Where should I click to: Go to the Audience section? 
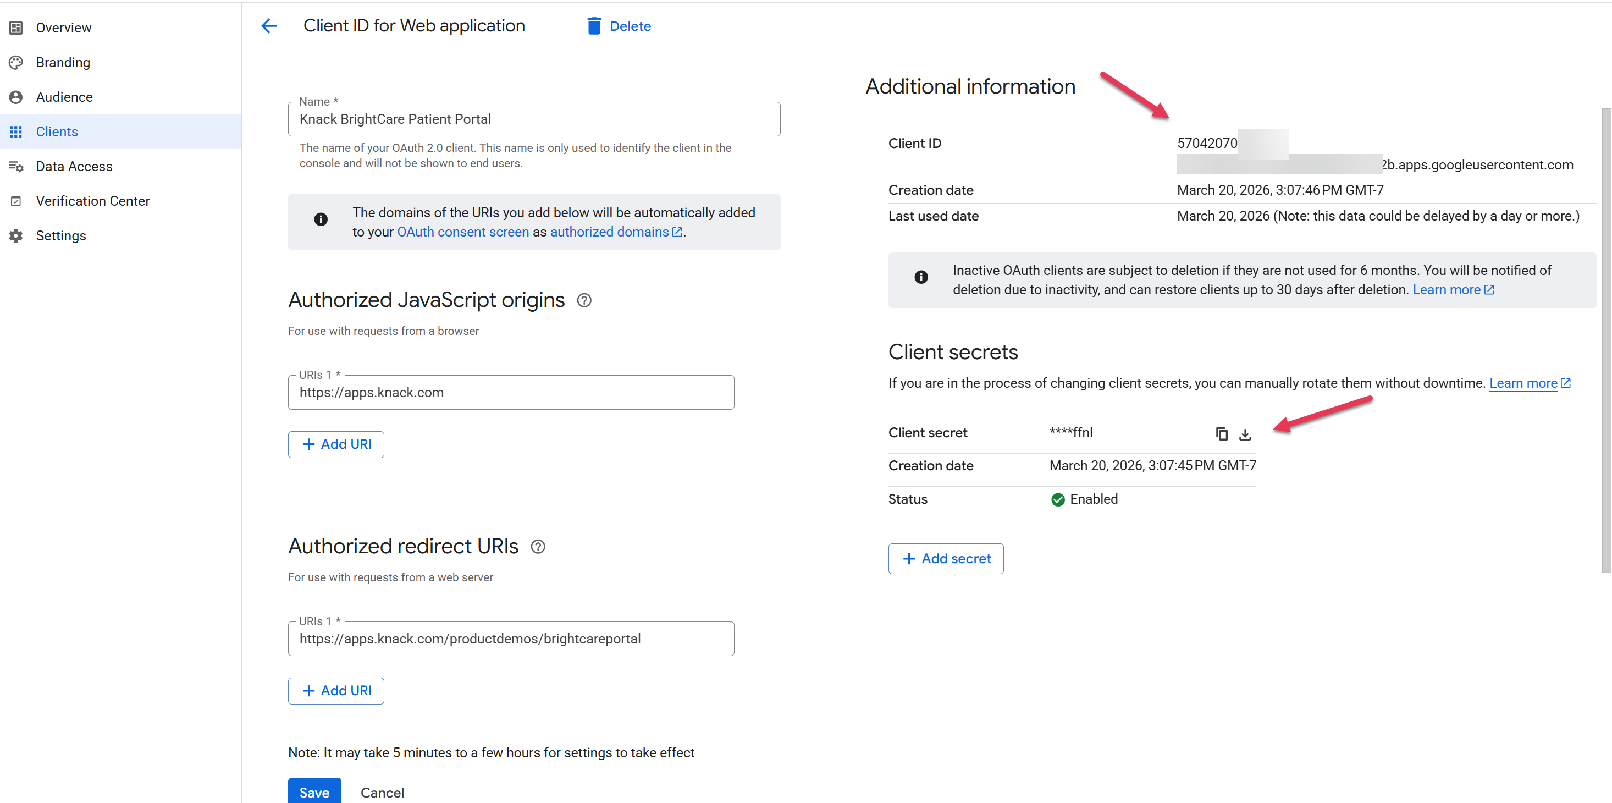point(64,97)
